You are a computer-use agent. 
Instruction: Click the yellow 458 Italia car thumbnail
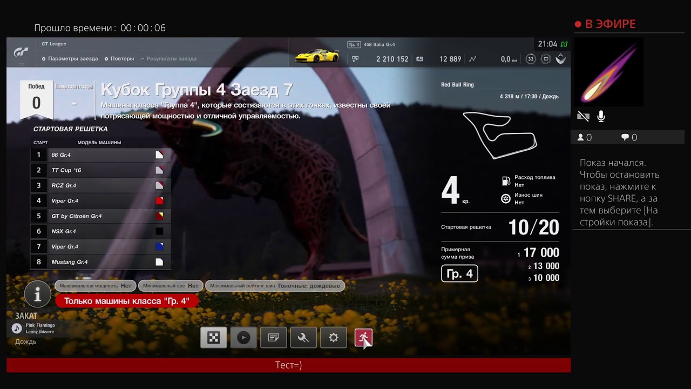pyautogui.click(x=317, y=55)
